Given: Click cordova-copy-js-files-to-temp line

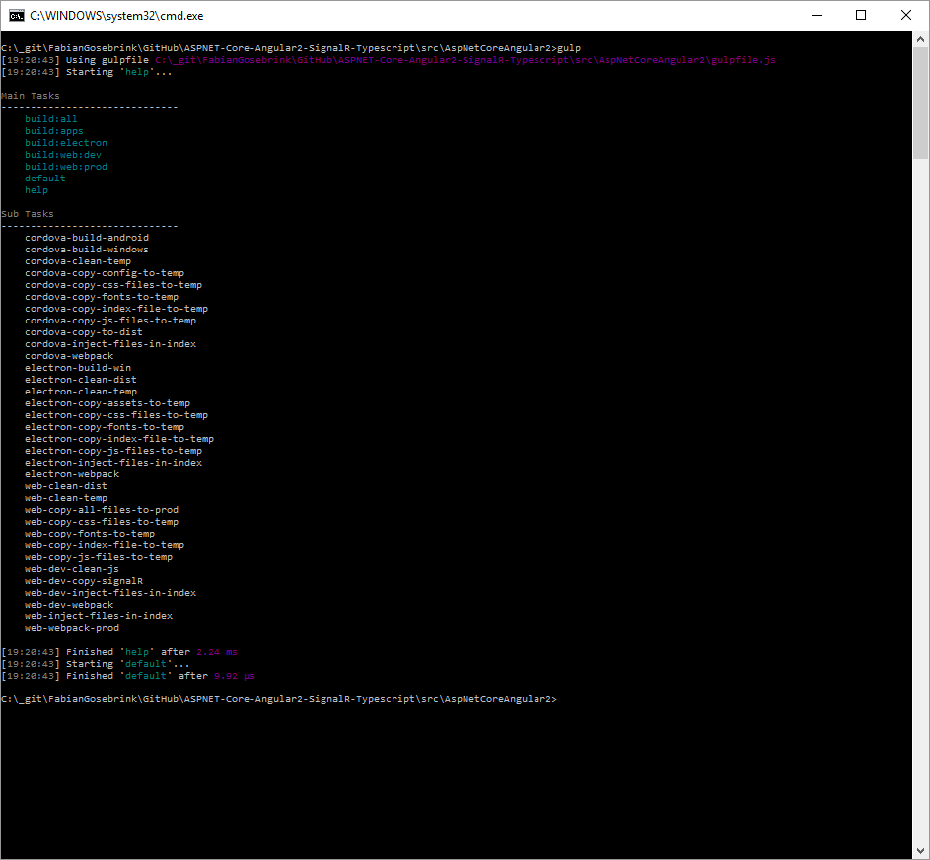Looking at the screenshot, I should [x=110, y=321].
